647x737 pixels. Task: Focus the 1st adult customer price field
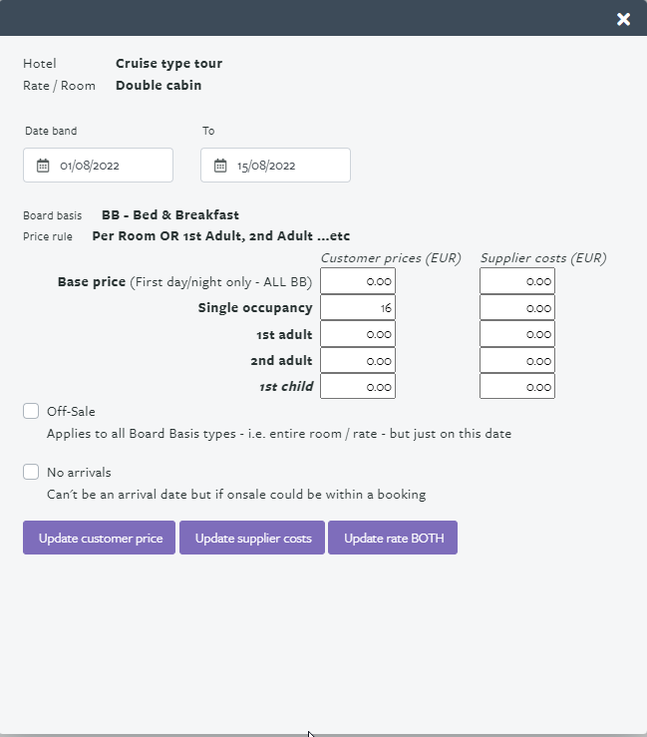[358, 334]
